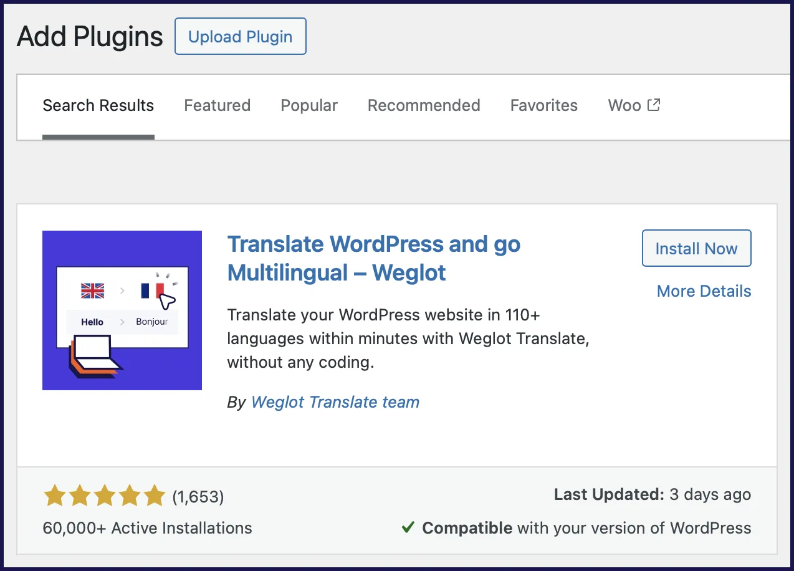This screenshot has width=794, height=571.
Task: Click the Upload Plugin button
Action: (x=240, y=36)
